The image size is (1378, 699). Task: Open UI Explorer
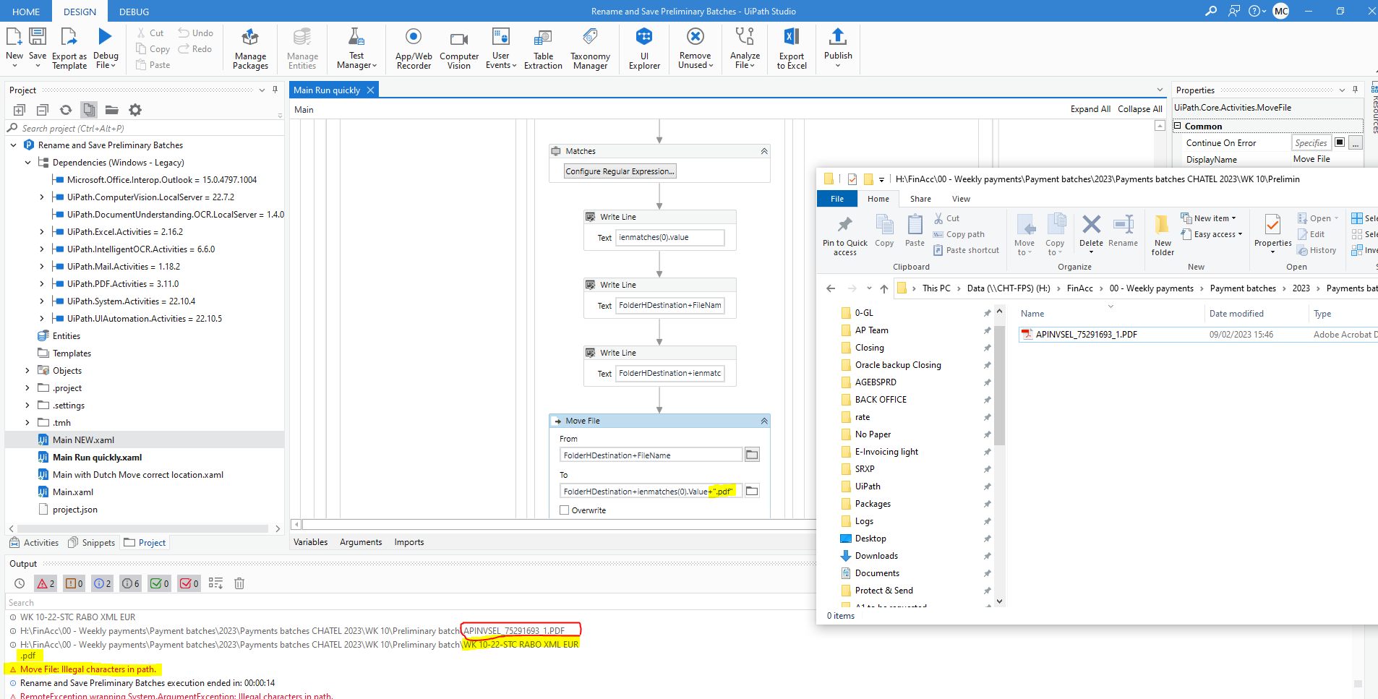pos(643,48)
